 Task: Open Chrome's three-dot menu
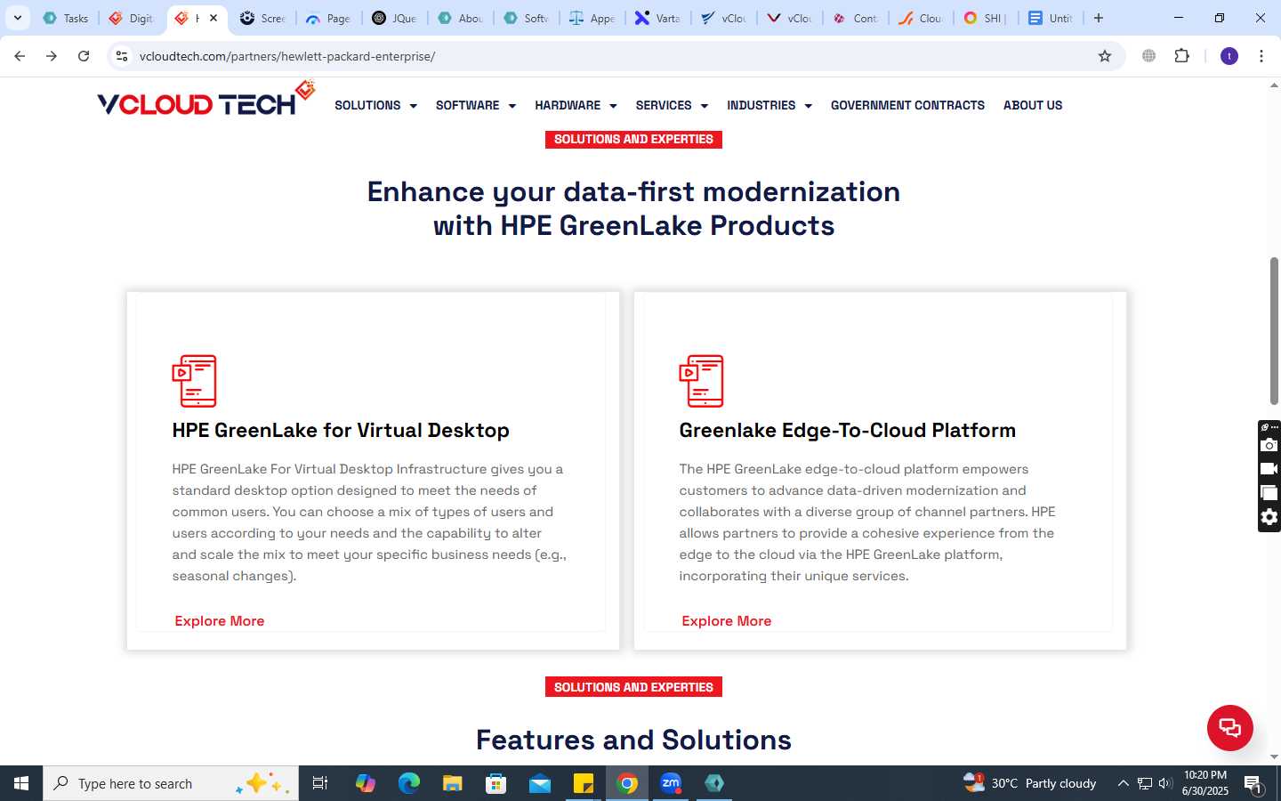pos(1261,56)
